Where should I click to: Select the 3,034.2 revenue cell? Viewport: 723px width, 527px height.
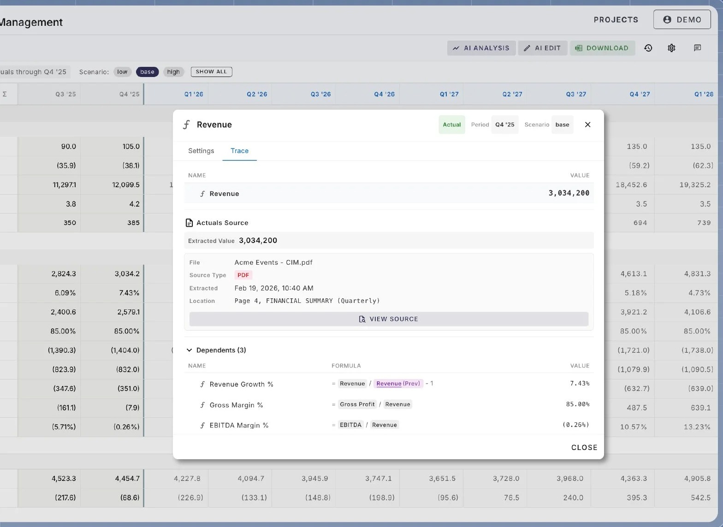(x=112, y=274)
